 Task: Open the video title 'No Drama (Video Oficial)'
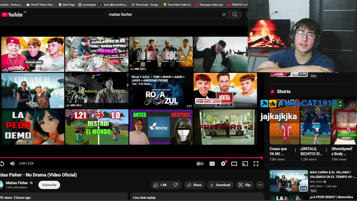(x=38, y=175)
